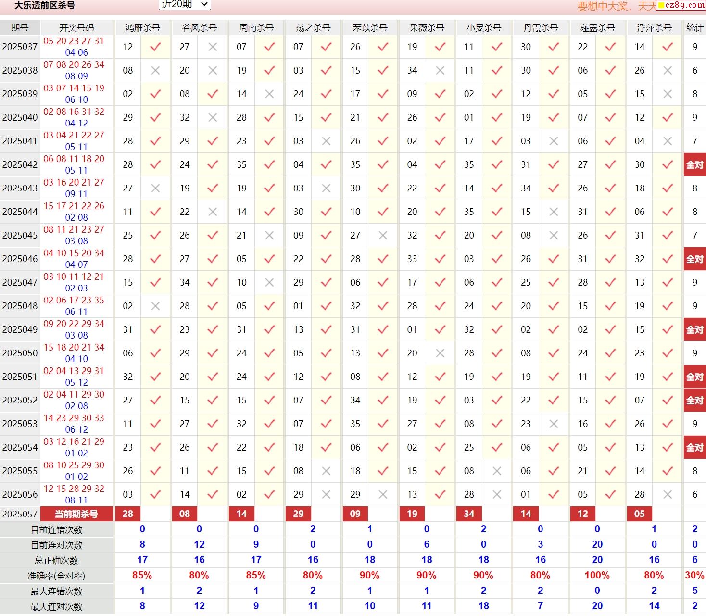Select the 鸿雁杀号 column header
Screen dimensions: 706x616
tap(142, 27)
